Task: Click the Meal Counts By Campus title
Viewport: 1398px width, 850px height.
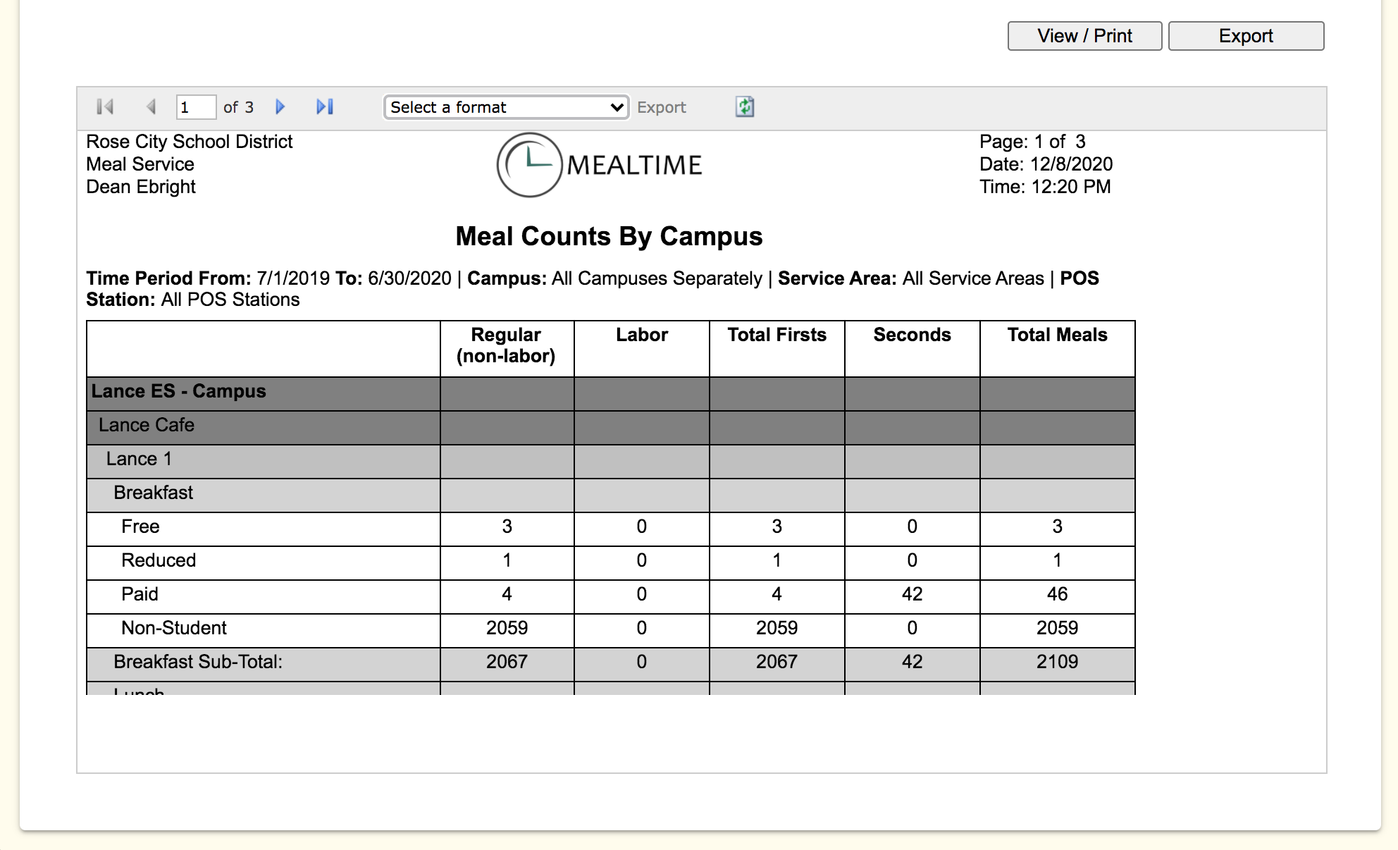Action: pos(609,236)
